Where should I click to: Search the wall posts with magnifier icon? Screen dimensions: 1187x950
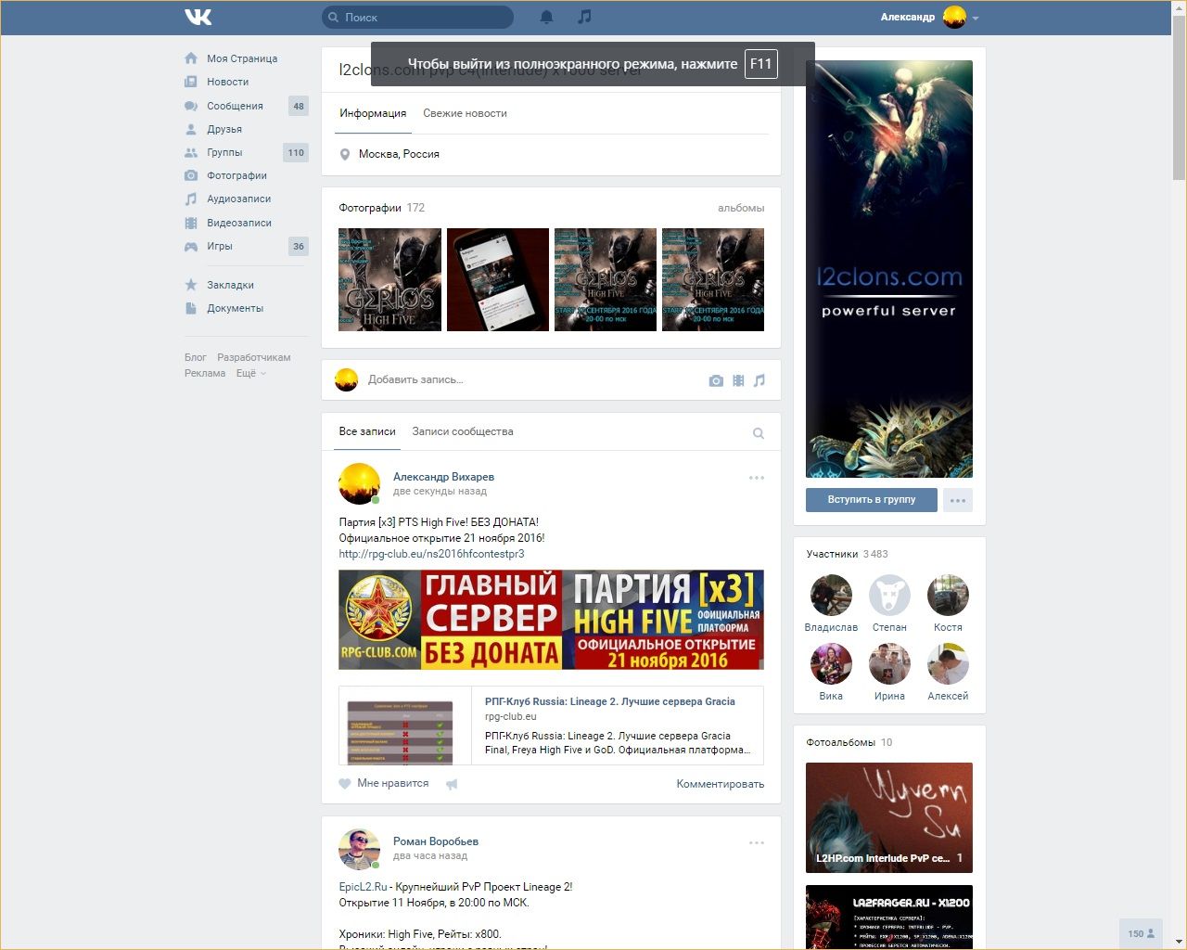tap(758, 433)
